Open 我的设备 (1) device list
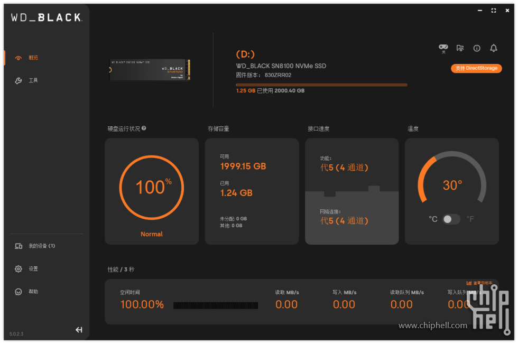Image resolution: width=518 pixels, height=344 pixels. [35, 246]
